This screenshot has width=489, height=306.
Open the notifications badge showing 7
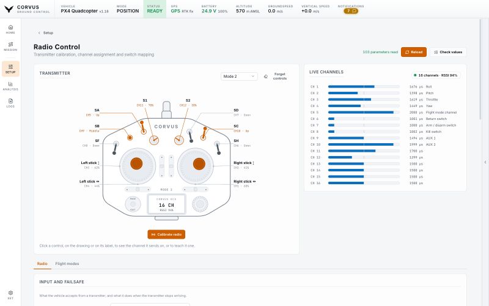[351, 11]
